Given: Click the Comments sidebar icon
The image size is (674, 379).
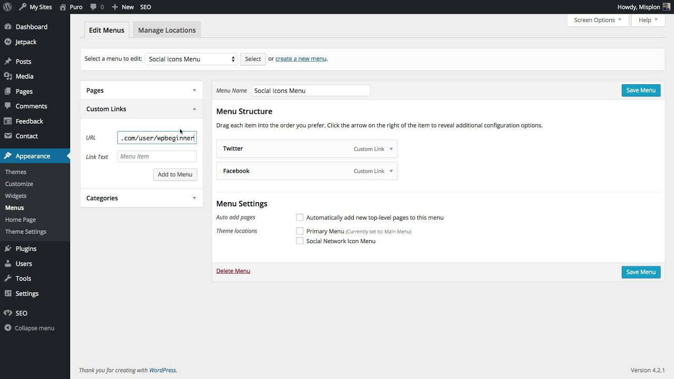Looking at the screenshot, I should [x=8, y=106].
